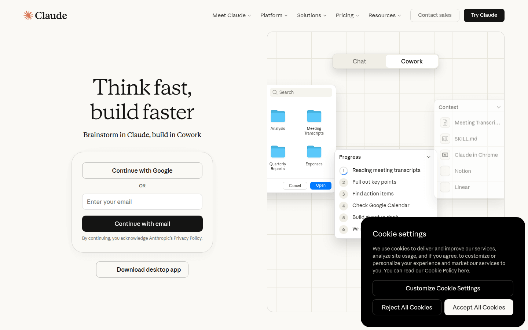Open the Quarterly Reports folder
The image size is (528, 330).
click(x=278, y=151)
